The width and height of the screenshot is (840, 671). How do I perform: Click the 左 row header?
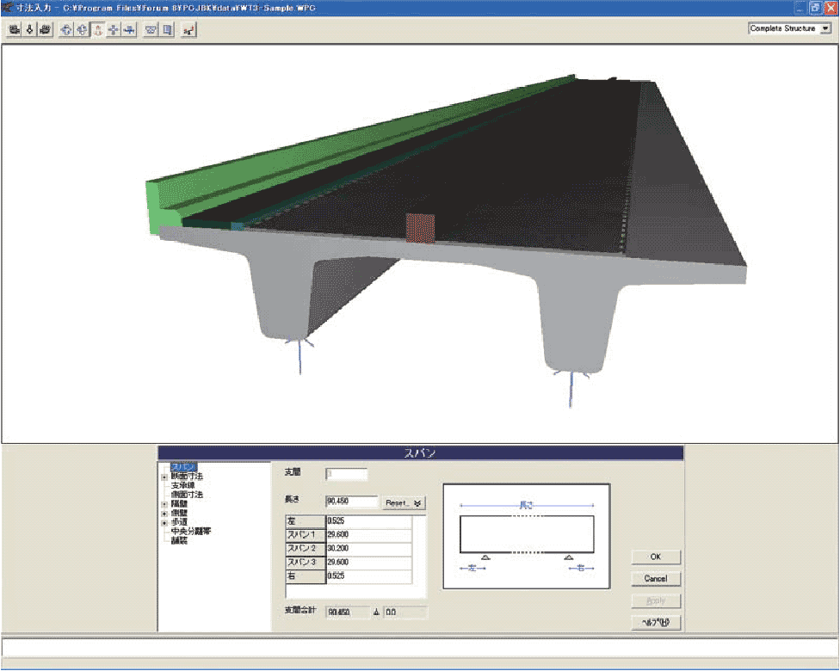(x=306, y=521)
